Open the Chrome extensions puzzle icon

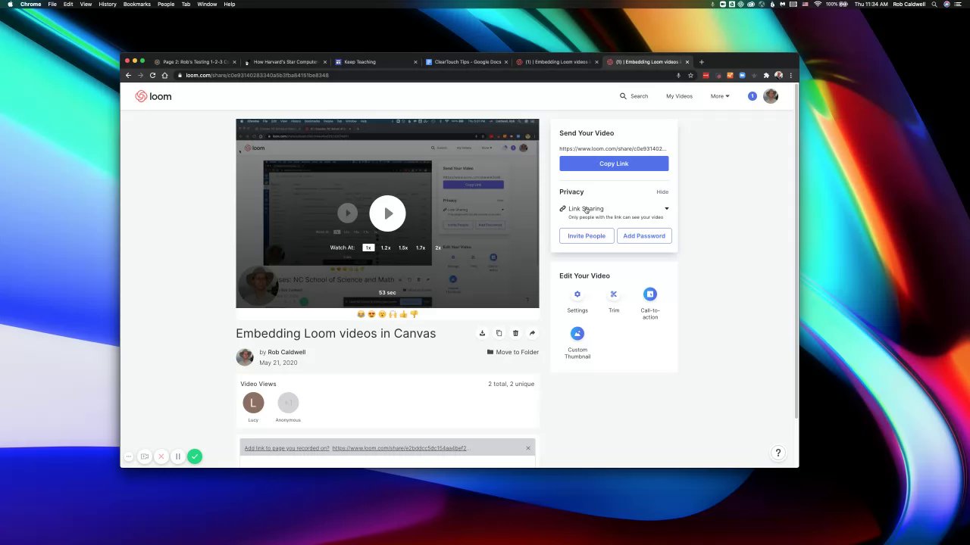pos(766,76)
